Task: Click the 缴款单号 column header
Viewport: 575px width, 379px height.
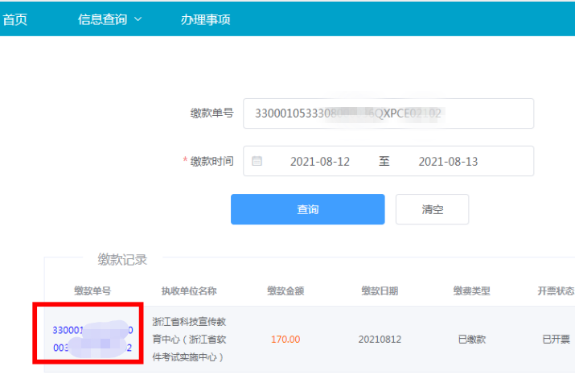Action: click(92, 291)
